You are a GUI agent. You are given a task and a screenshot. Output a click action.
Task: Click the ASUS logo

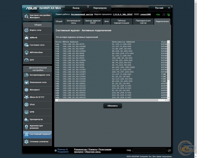pyautogui.click(x=32, y=8)
